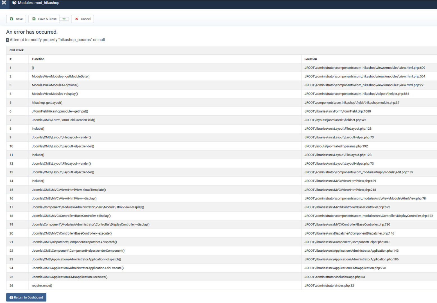The image size is (437, 303).
Task: Select the 'An error has occurred.' heading
Action: pyautogui.click(x=32, y=32)
